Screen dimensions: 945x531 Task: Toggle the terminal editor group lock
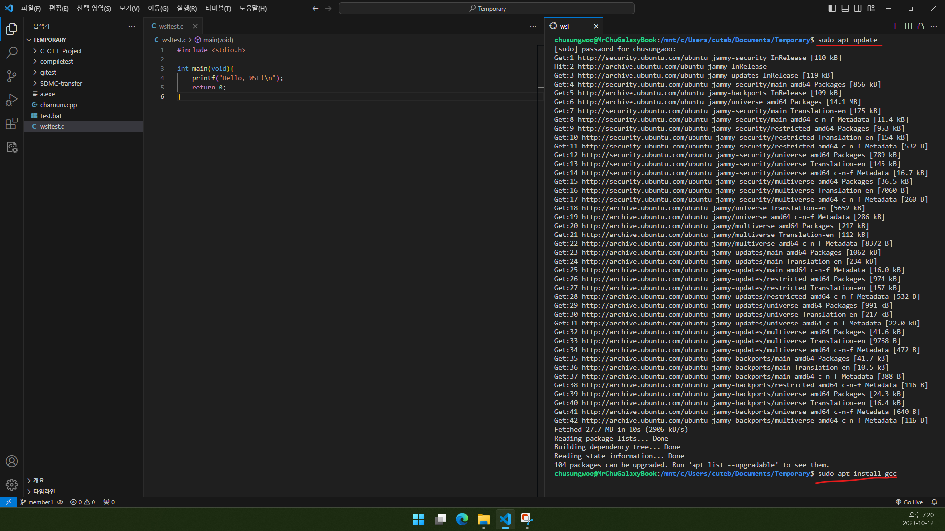coord(921,26)
